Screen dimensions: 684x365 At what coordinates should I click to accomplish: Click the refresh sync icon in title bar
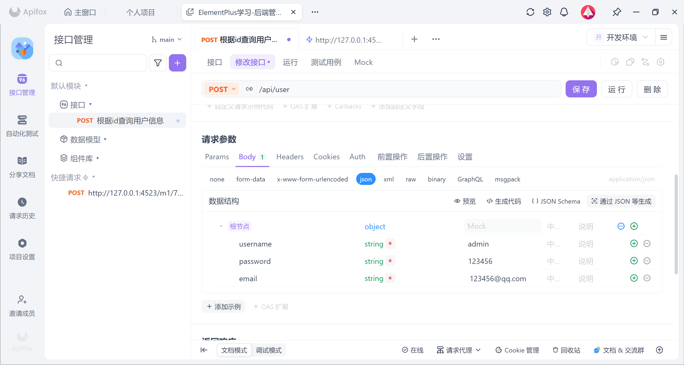[530, 12]
